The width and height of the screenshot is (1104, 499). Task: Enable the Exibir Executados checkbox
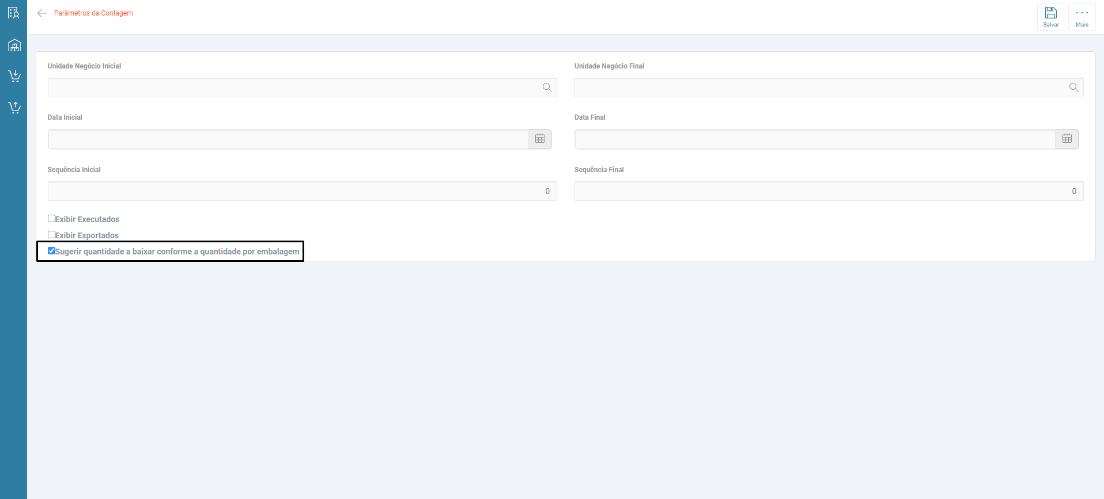click(x=51, y=219)
